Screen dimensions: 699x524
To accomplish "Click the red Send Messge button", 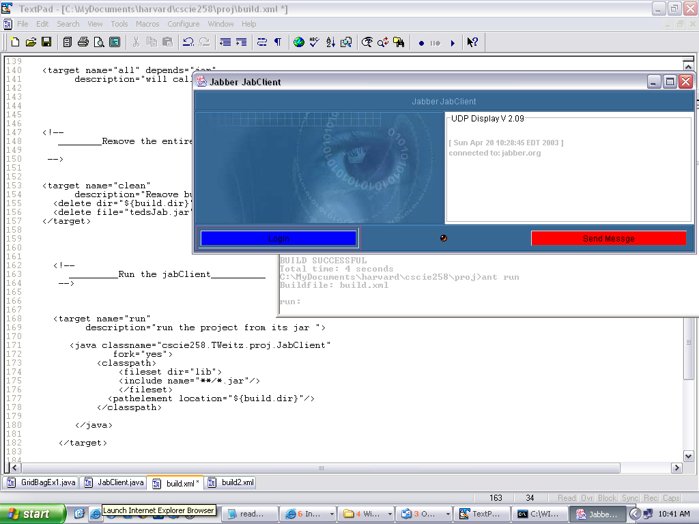I will pyautogui.click(x=608, y=238).
